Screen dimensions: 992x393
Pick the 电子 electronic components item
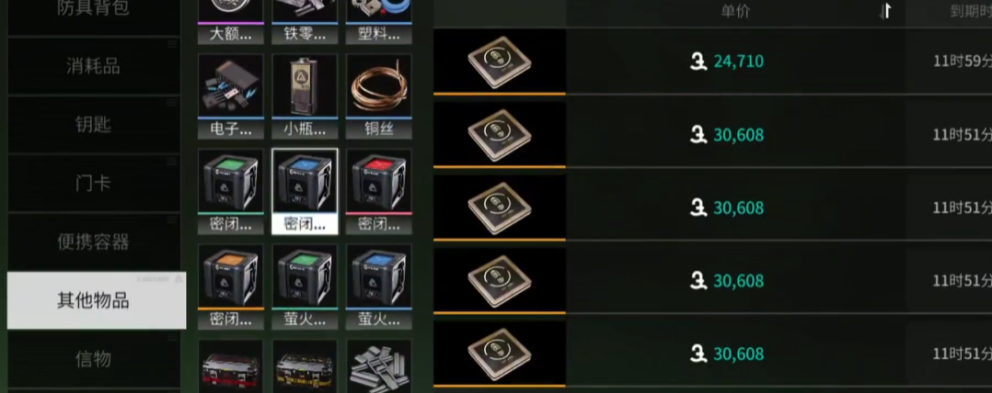click(x=230, y=95)
